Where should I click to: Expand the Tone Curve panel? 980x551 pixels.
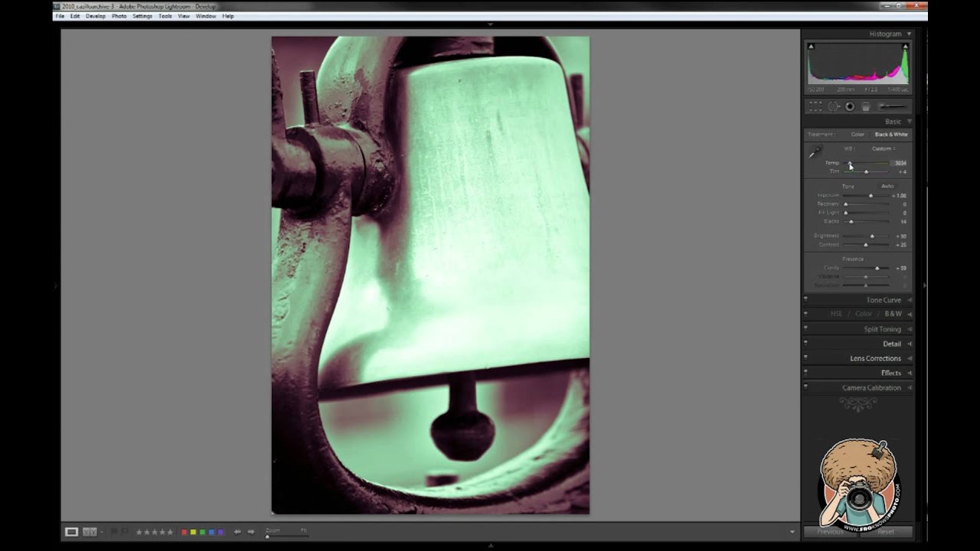pyautogui.click(x=909, y=300)
